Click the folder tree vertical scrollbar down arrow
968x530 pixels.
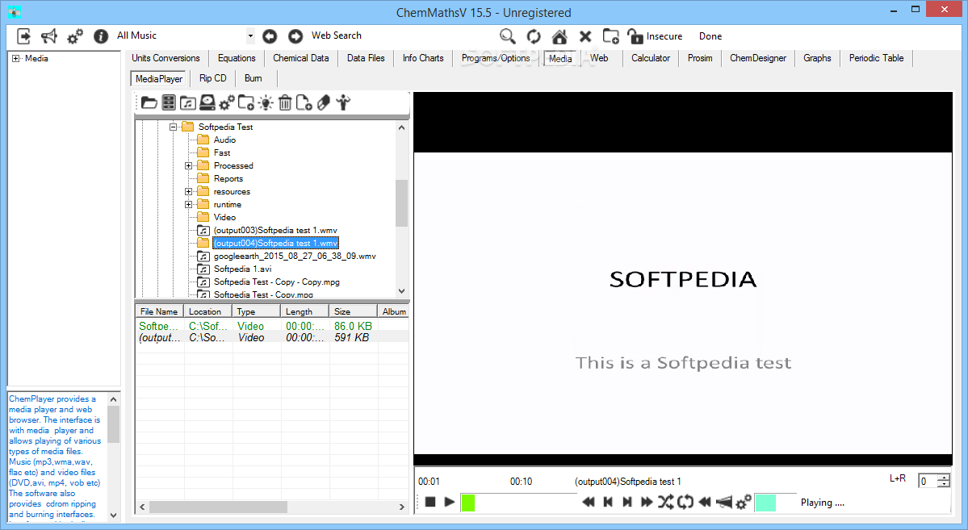(x=401, y=290)
